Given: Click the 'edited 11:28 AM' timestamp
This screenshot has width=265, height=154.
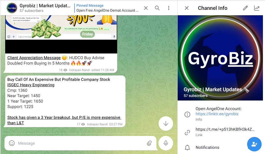Looking at the screenshot, I should coord(103,70).
